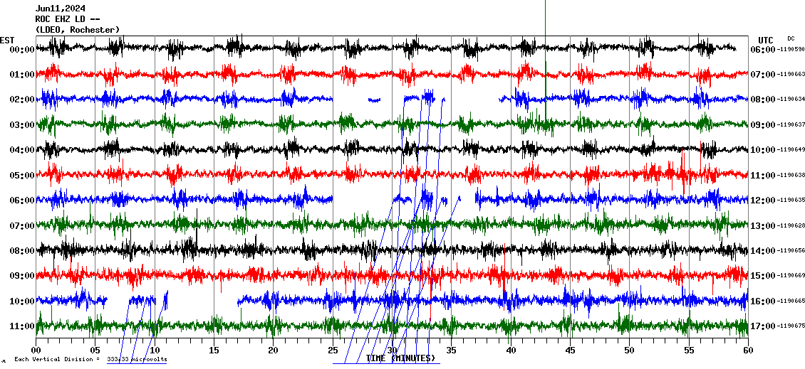Click the 10:00 EST row label

point(22,301)
